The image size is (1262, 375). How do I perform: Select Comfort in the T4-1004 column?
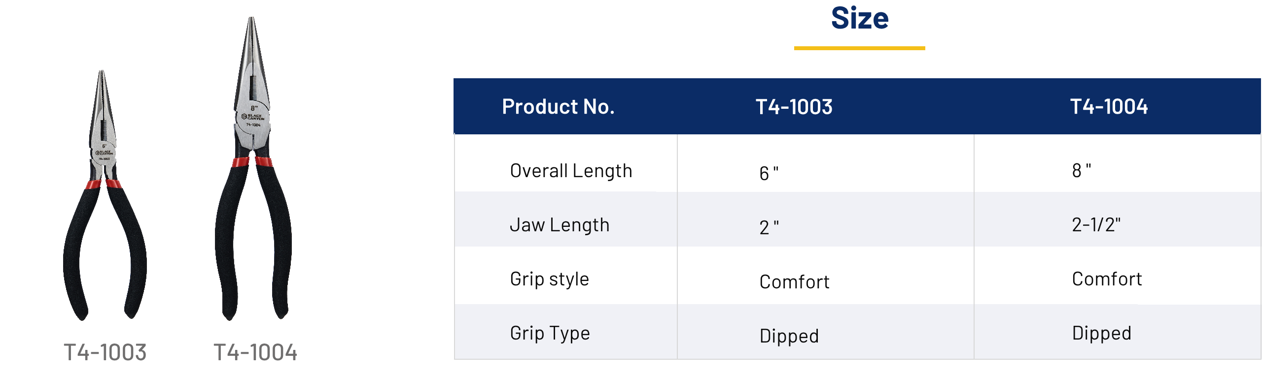point(1107,279)
